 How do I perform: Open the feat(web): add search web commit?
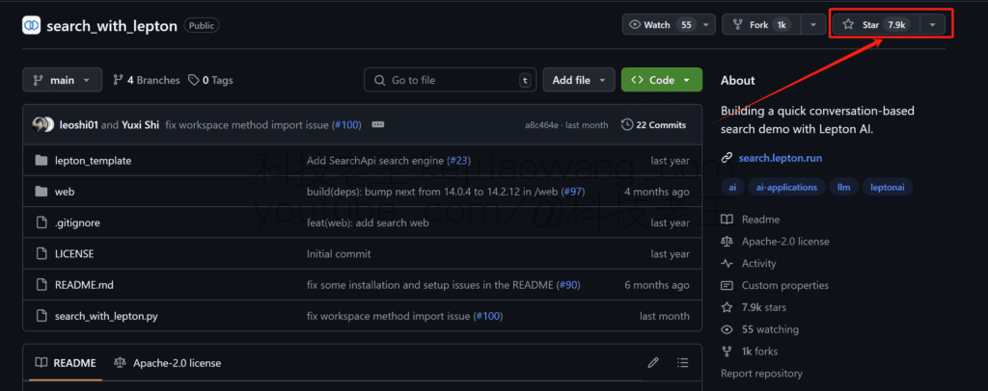pyautogui.click(x=368, y=222)
